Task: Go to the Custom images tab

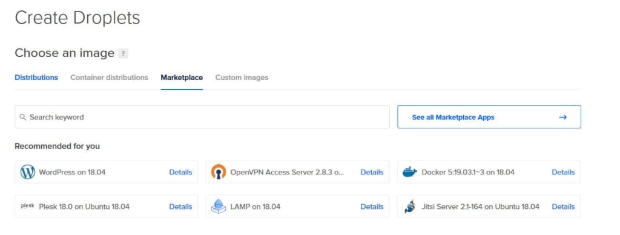Action: click(x=242, y=78)
